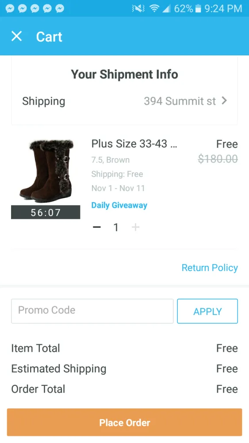The width and height of the screenshot is (249, 443).
Task: Tap the Daily Giveaway label
Action: (119, 205)
